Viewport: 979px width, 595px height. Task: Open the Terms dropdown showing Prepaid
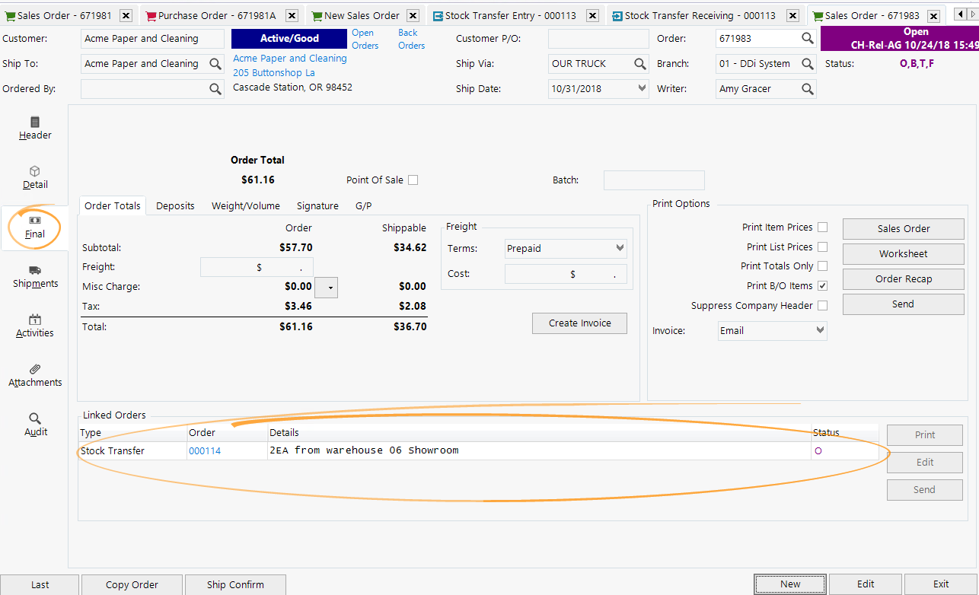pyautogui.click(x=566, y=247)
